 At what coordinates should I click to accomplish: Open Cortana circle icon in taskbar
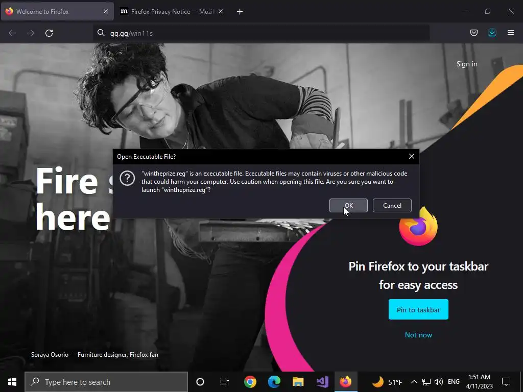[x=200, y=382]
